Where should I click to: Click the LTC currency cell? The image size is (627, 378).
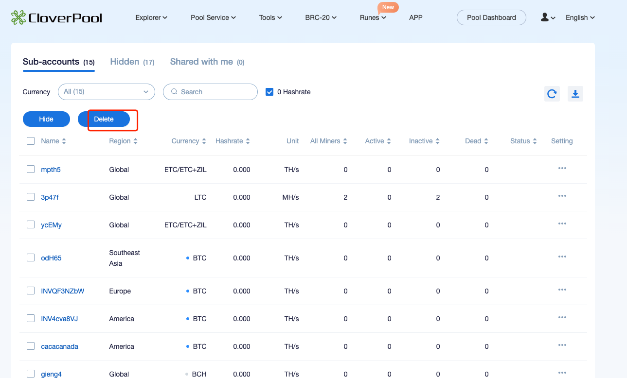click(x=200, y=197)
